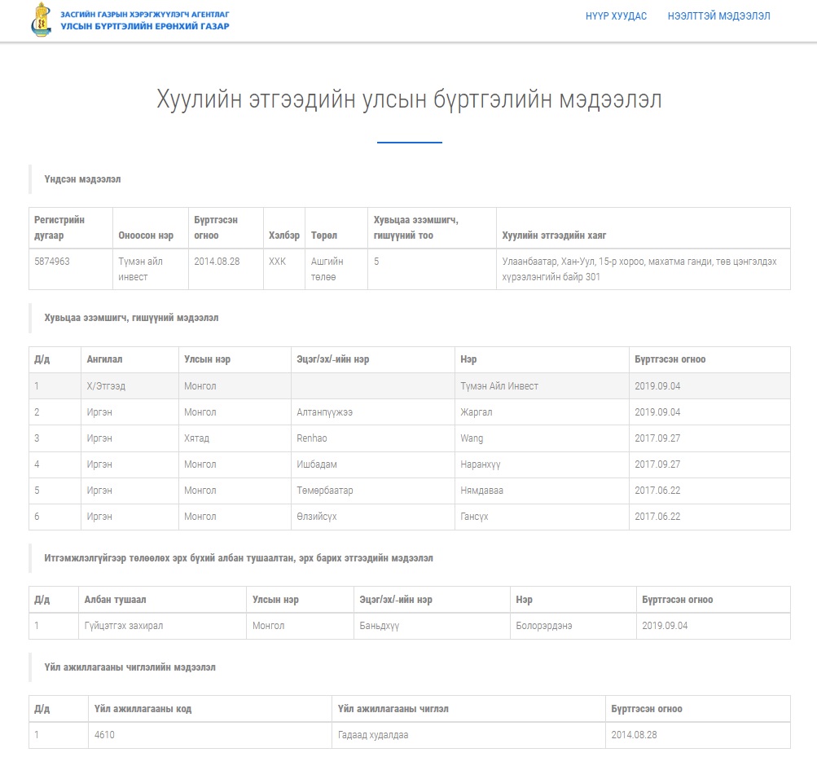Select the date 2017.09.27 in Wang's row

[x=657, y=438]
